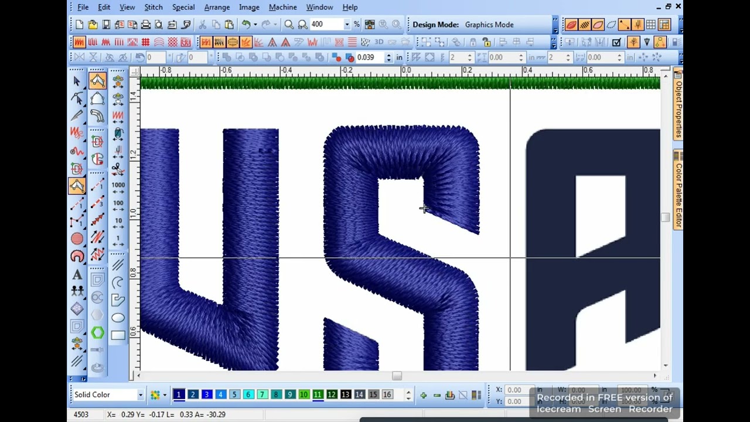750x422 pixels.
Task: Open the Special menu
Action: coord(183,7)
